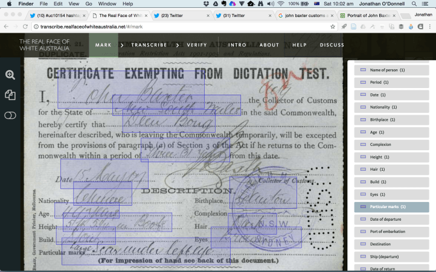Select the Ship (departure) mark field
The width and height of the screenshot is (436, 272).
391,257
